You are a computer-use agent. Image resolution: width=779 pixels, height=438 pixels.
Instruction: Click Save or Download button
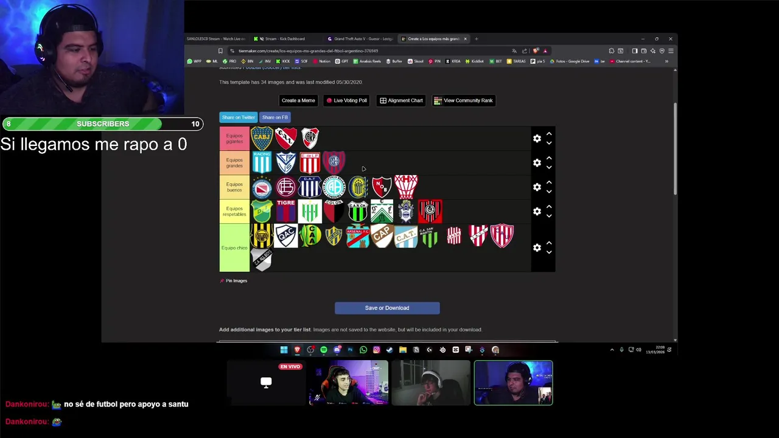point(387,308)
